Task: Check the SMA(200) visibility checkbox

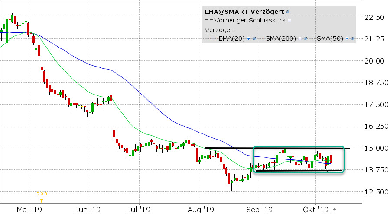Action: 300,39
